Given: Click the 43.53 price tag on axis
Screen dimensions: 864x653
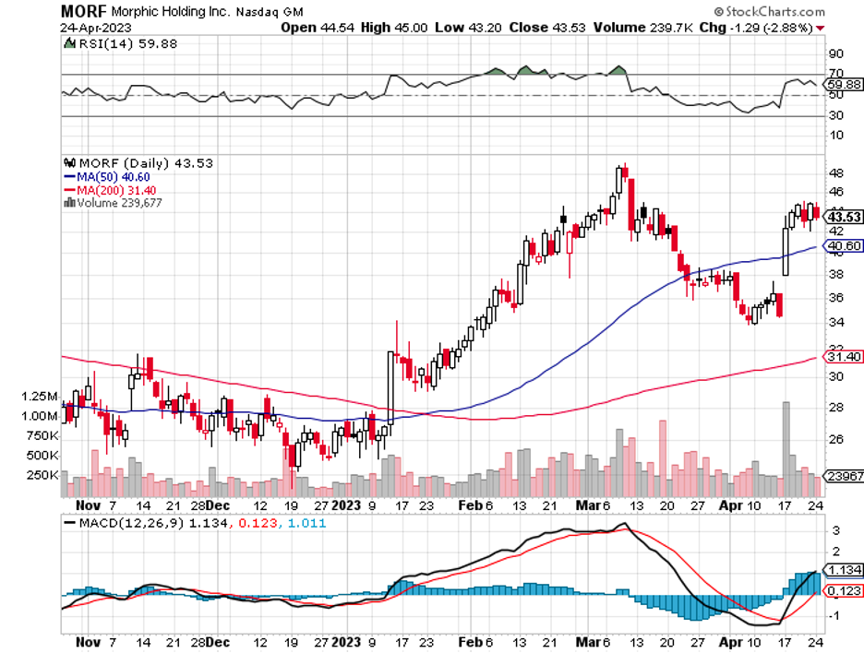Looking at the screenshot, I should point(844,217).
